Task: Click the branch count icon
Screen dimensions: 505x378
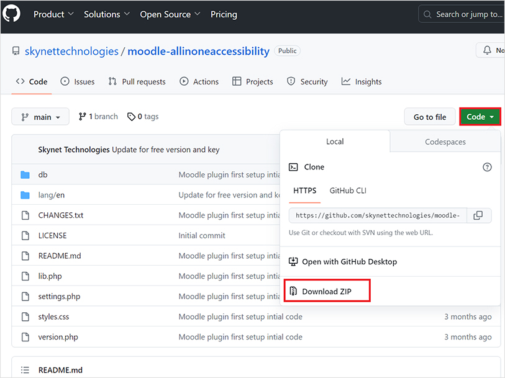Action: click(82, 117)
